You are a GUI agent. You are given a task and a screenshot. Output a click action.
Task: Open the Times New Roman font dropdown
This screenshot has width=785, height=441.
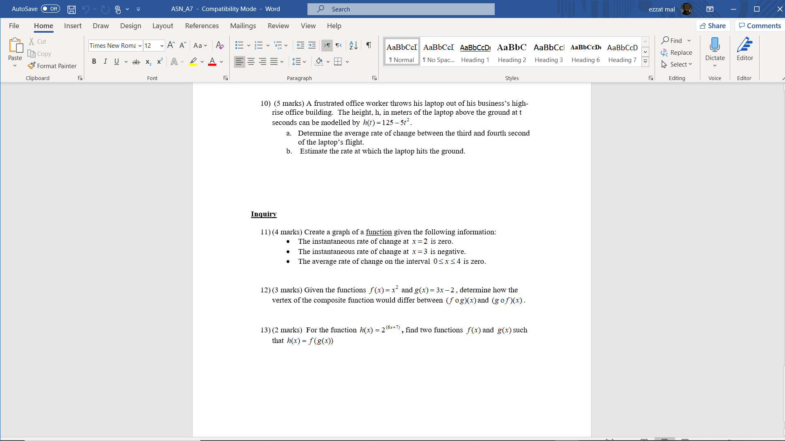(x=140, y=46)
